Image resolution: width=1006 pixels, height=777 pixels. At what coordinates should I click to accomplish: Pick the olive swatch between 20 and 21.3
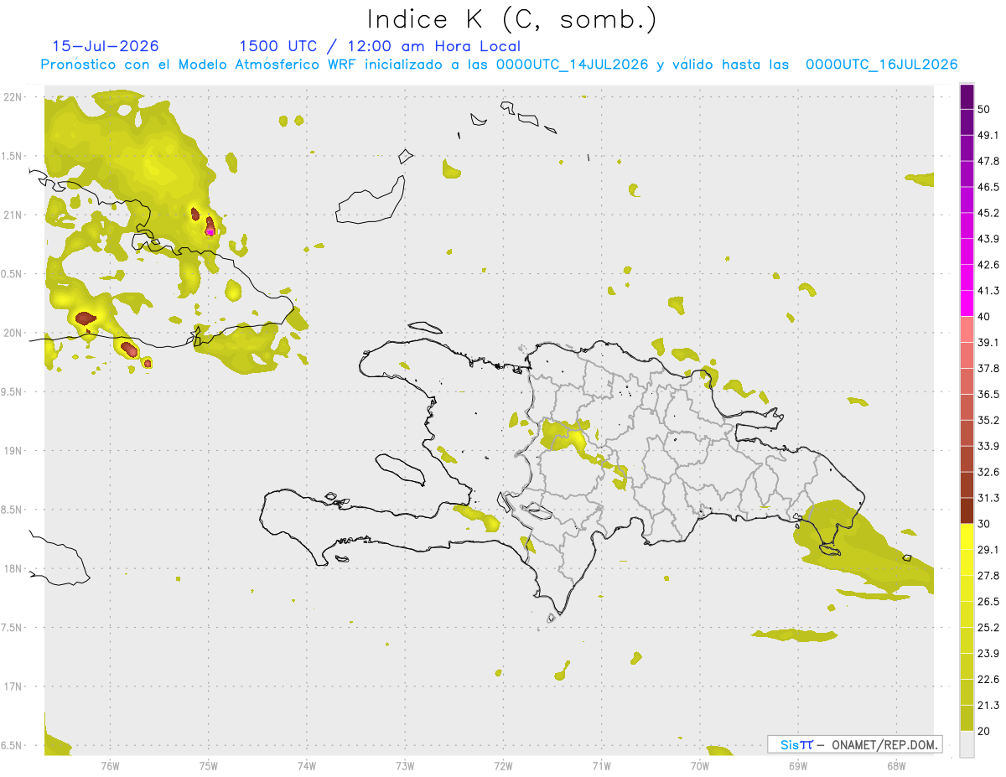pyautogui.click(x=967, y=718)
